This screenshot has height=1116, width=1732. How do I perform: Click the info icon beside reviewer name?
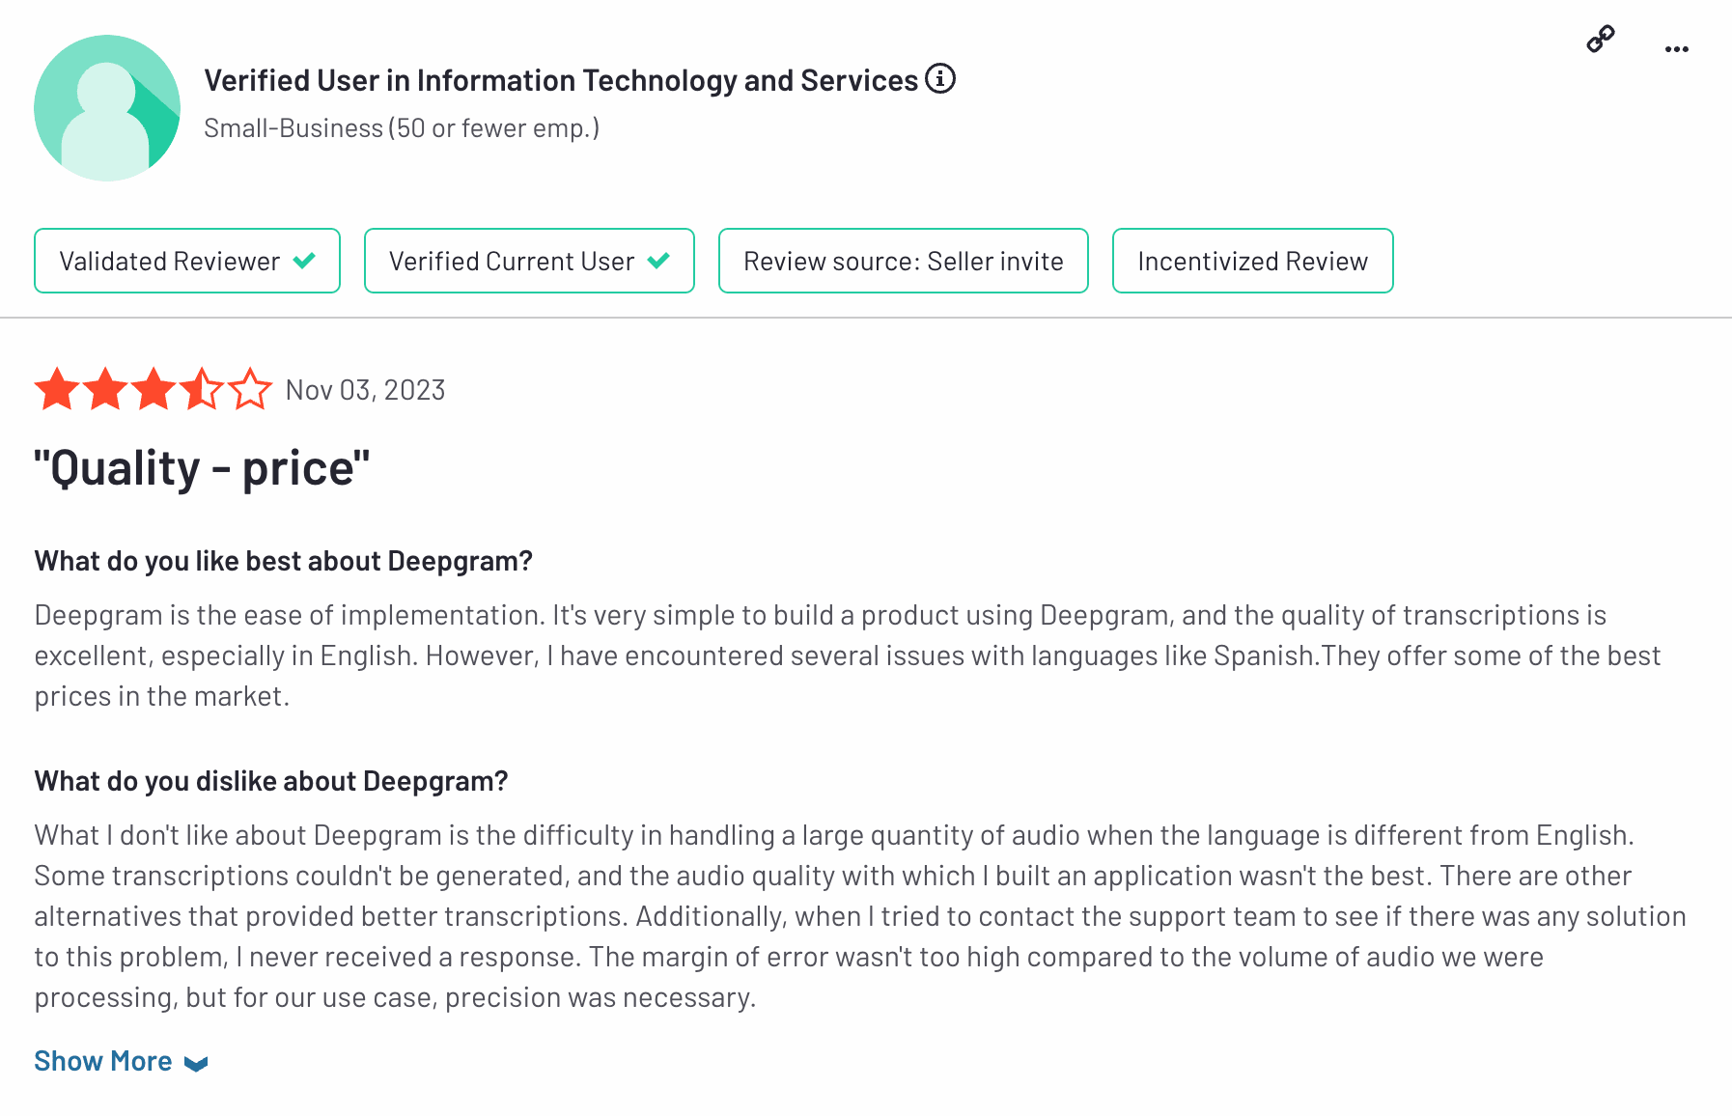940,78
